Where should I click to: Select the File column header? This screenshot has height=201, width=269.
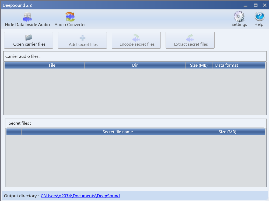[x=52, y=65]
